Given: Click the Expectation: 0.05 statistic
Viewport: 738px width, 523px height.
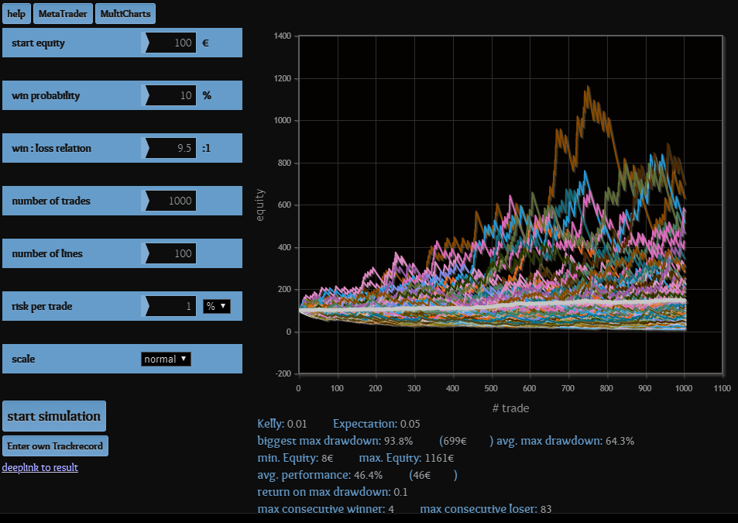Looking at the screenshot, I should pyautogui.click(x=376, y=424).
